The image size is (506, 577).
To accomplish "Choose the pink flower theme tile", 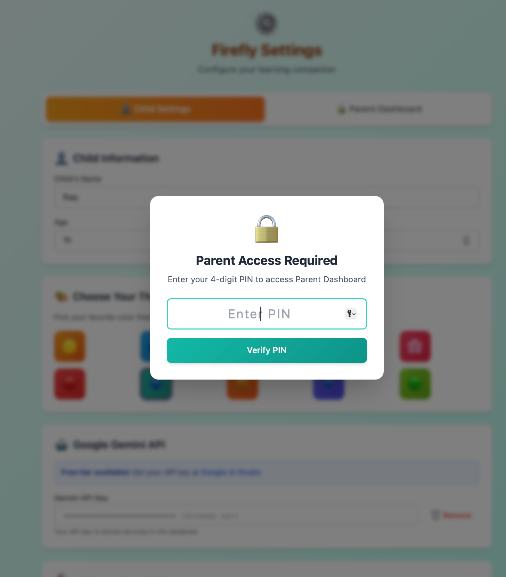I will point(415,346).
